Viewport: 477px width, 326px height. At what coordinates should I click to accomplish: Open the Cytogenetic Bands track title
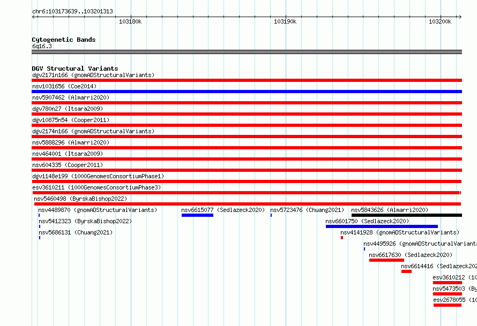[x=64, y=40]
